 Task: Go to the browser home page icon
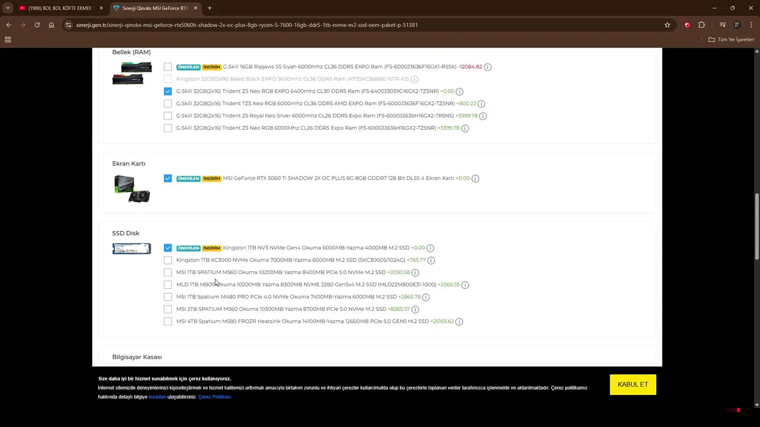click(x=52, y=25)
